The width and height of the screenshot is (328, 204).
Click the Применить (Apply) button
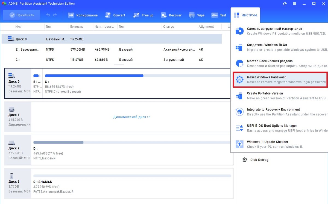click(21, 15)
